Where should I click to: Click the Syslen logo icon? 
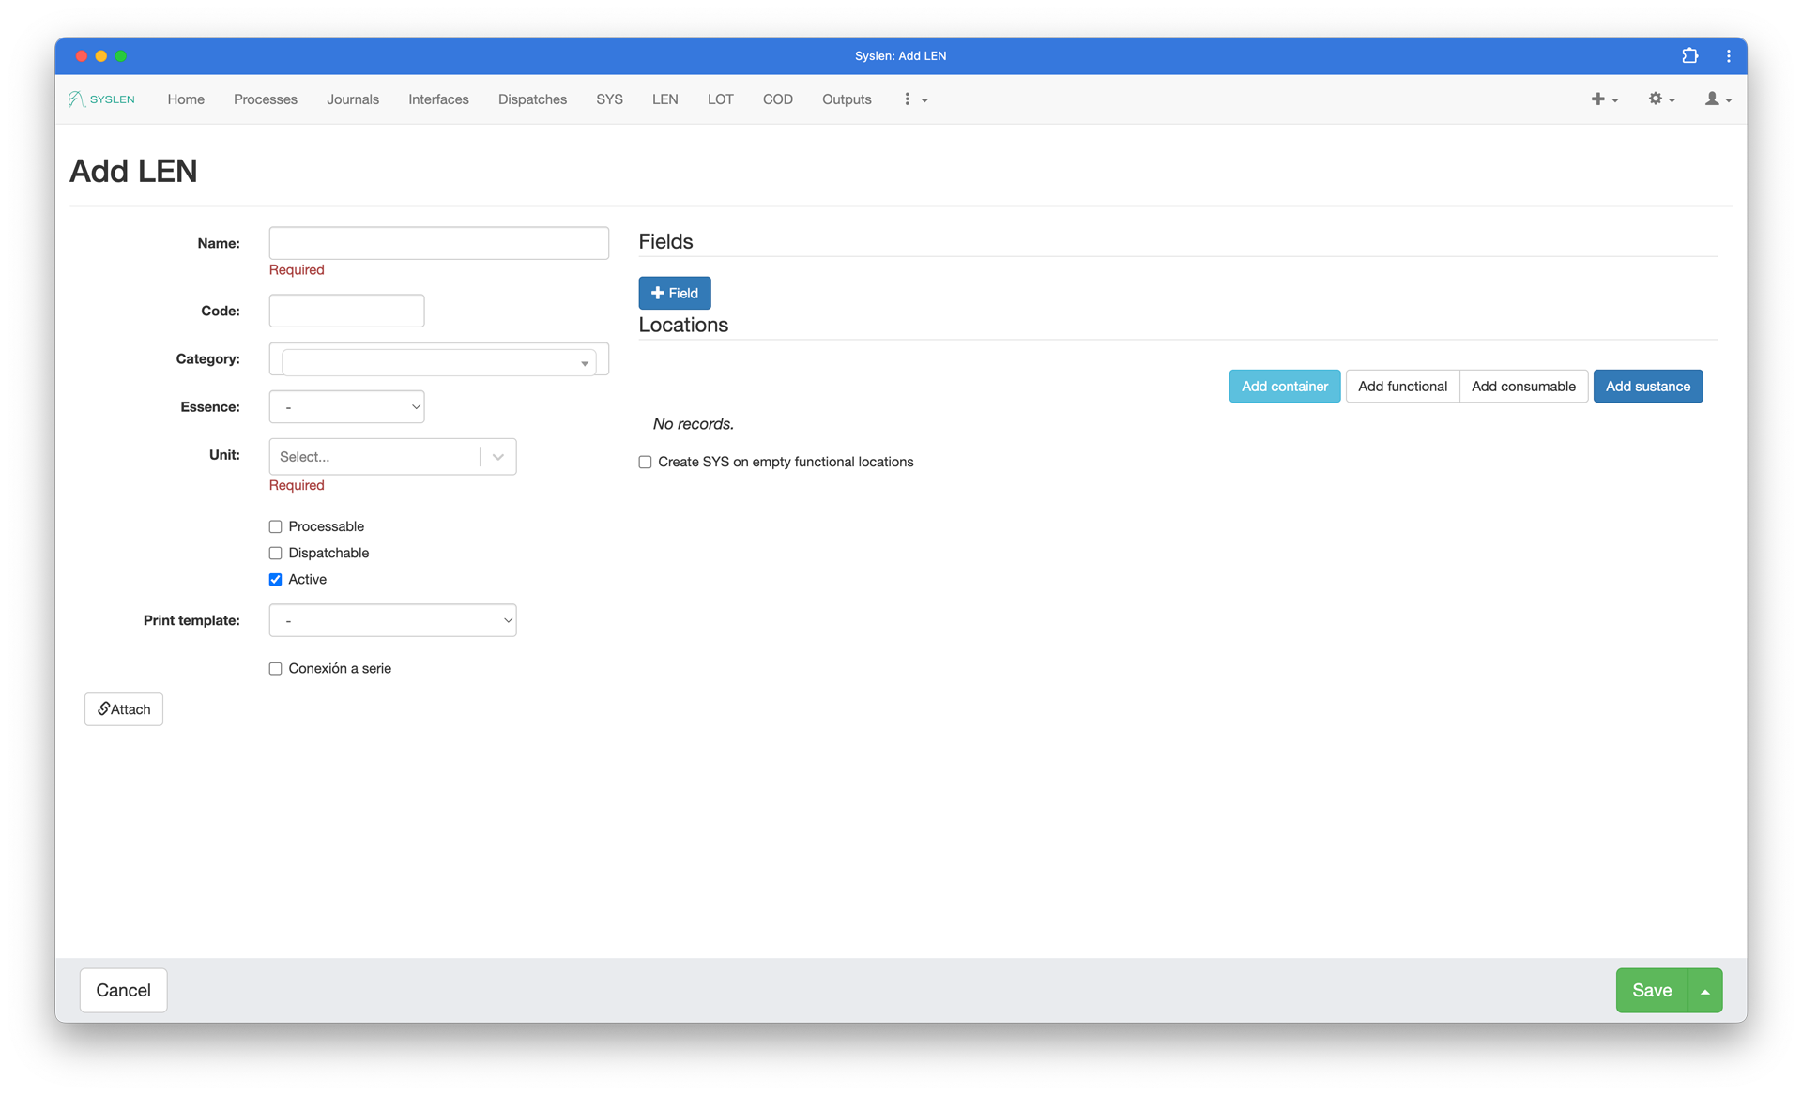pyautogui.click(x=77, y=99)
